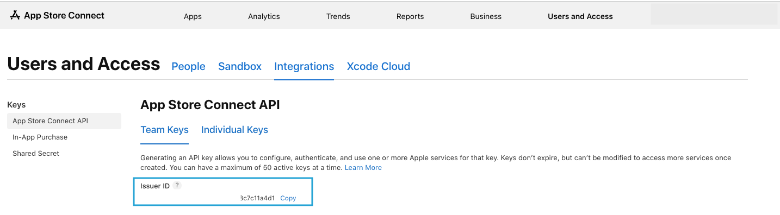Follow the Learn More link
The image size is (780, 215).
(363, 168)
